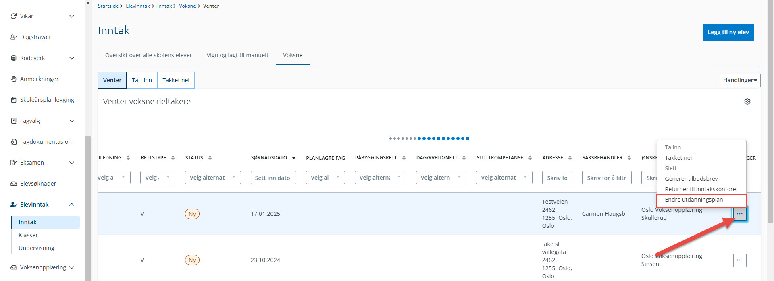
Task: Expand the Voksenopplæring menu chevron
Action: (x=72, y=267)
